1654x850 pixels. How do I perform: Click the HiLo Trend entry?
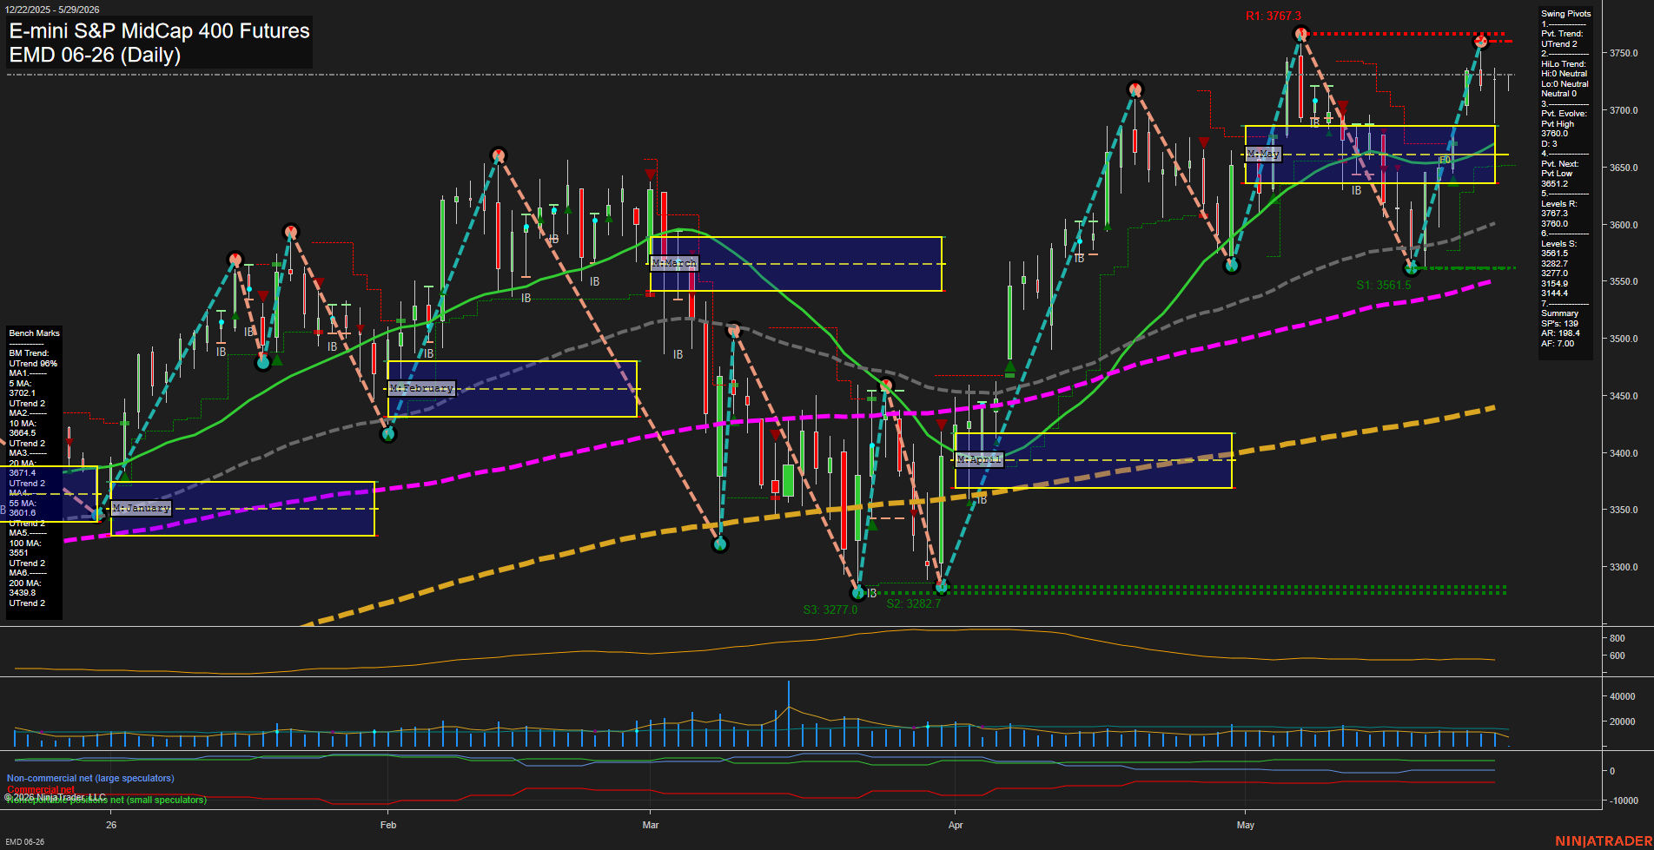1564,64
